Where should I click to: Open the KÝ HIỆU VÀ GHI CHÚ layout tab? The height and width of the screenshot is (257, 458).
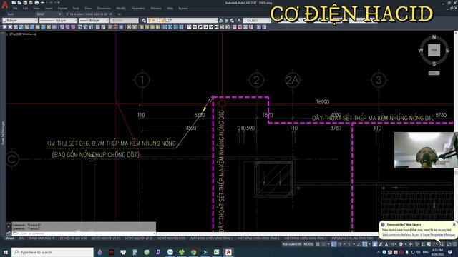(73, 238)
